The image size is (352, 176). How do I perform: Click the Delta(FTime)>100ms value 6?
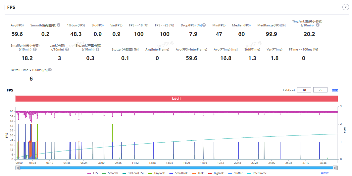tap(31, 79)
